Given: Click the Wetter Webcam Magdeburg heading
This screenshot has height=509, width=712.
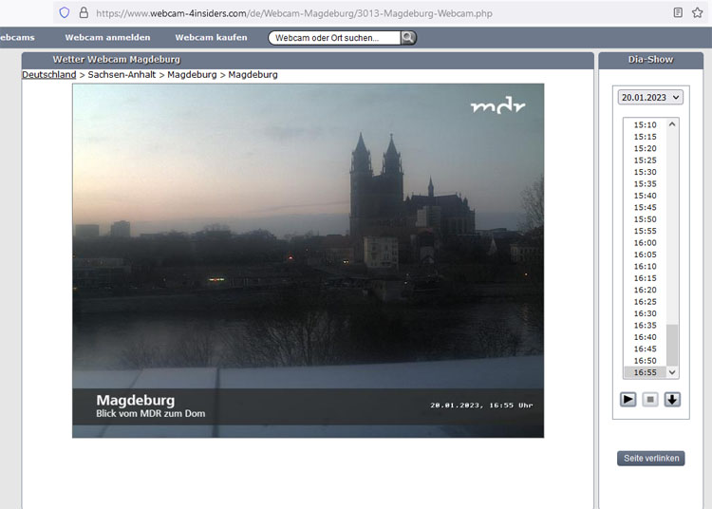Looking at the screenshot, I should [116, 60].
